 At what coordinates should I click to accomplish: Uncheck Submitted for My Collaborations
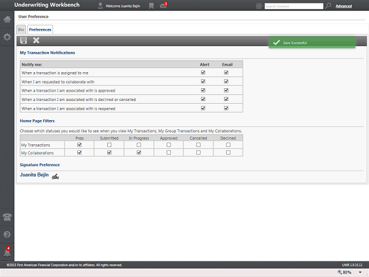point(109,152)
